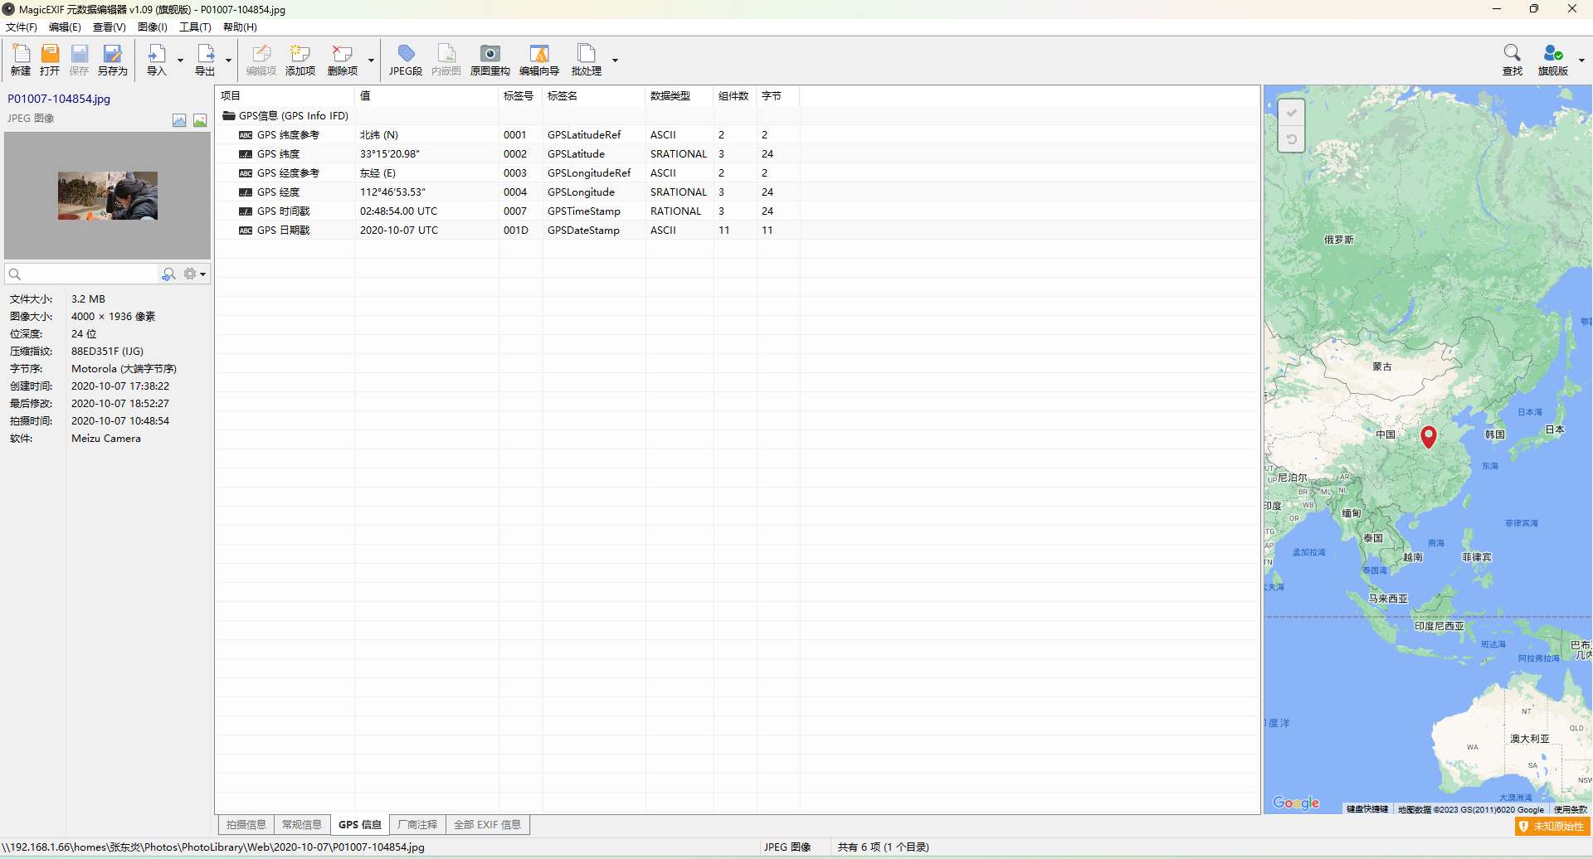Open a file with the 打开 icon
1593x859 pixels.
pyautogui.click(x=50, y=60)
